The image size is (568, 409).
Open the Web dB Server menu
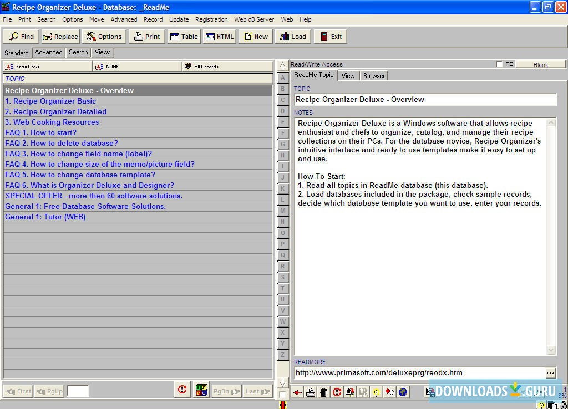click(254, 19)
